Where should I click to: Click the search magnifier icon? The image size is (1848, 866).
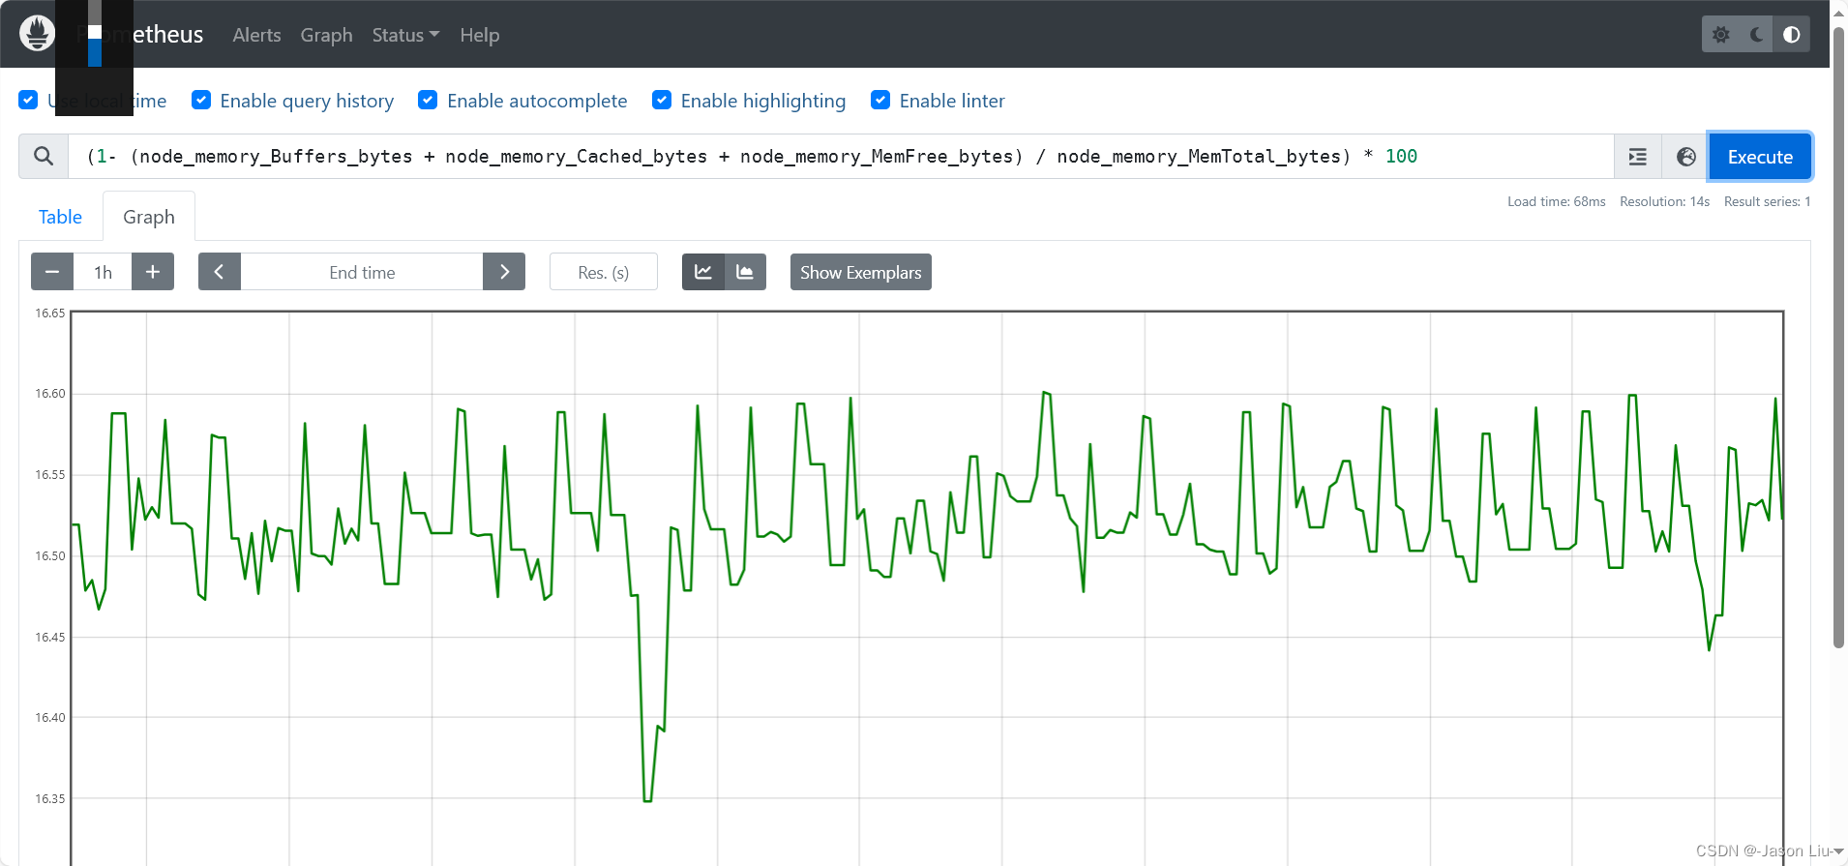(x=44, y=156)
